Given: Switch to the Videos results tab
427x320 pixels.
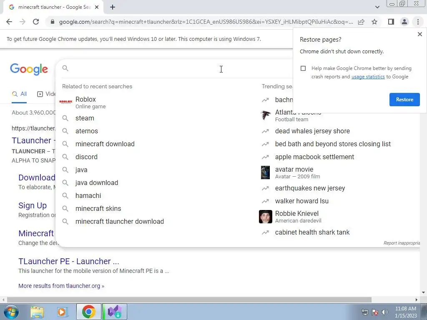Looking at the screenshot, I should tap(46, 94).
